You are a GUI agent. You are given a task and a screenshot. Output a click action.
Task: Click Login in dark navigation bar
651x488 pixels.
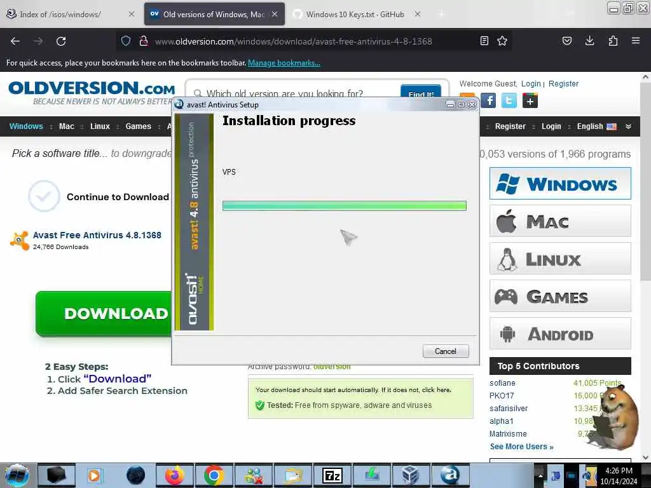click(x=551, y=126)
